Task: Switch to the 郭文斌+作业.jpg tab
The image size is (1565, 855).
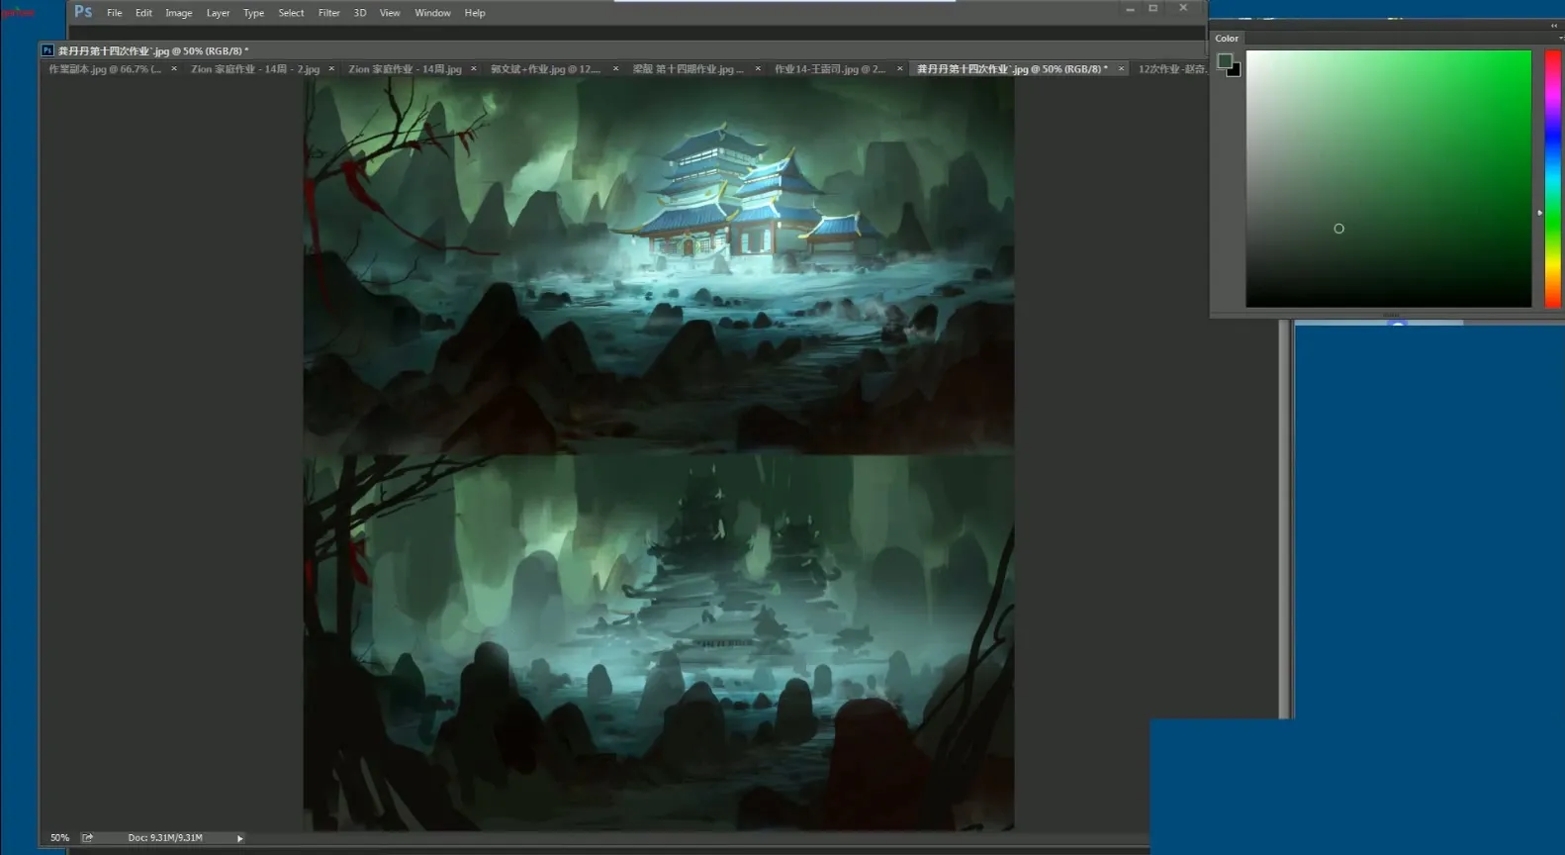Action: point(545,69)
